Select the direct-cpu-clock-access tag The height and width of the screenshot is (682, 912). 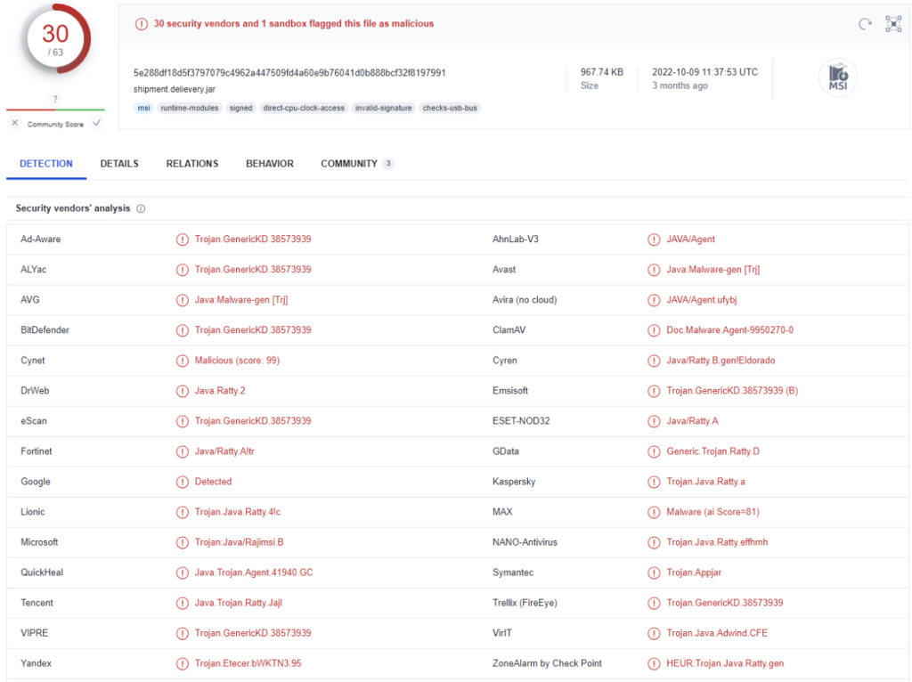coord(304,108)
